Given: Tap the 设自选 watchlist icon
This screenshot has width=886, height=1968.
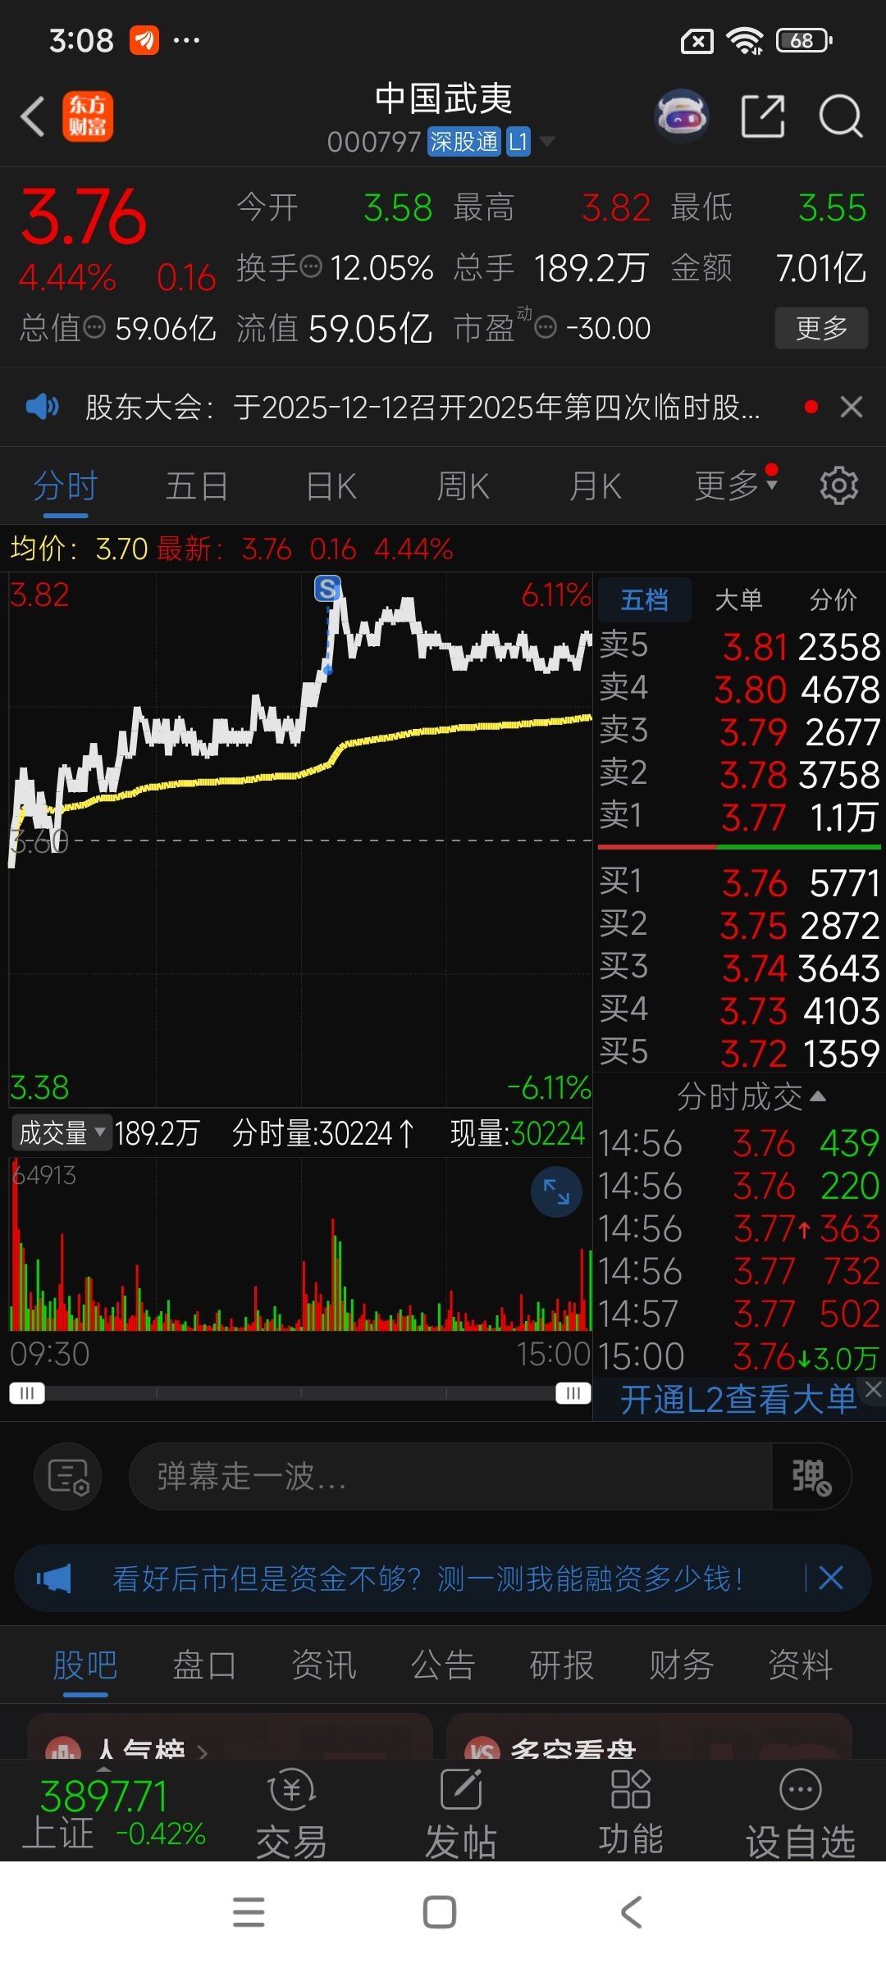Looking at the screenshot, I should pos(801,1813).
